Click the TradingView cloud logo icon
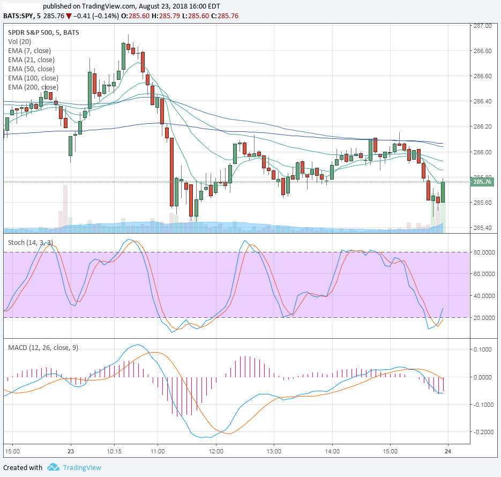 [53, 467]
